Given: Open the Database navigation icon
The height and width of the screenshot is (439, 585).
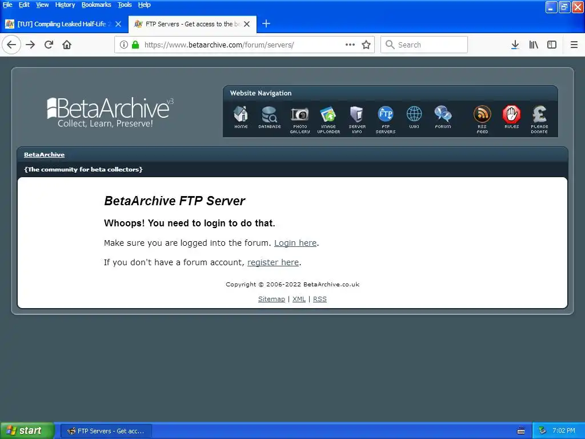Looking at the screenshot, I should click(270, 117).
